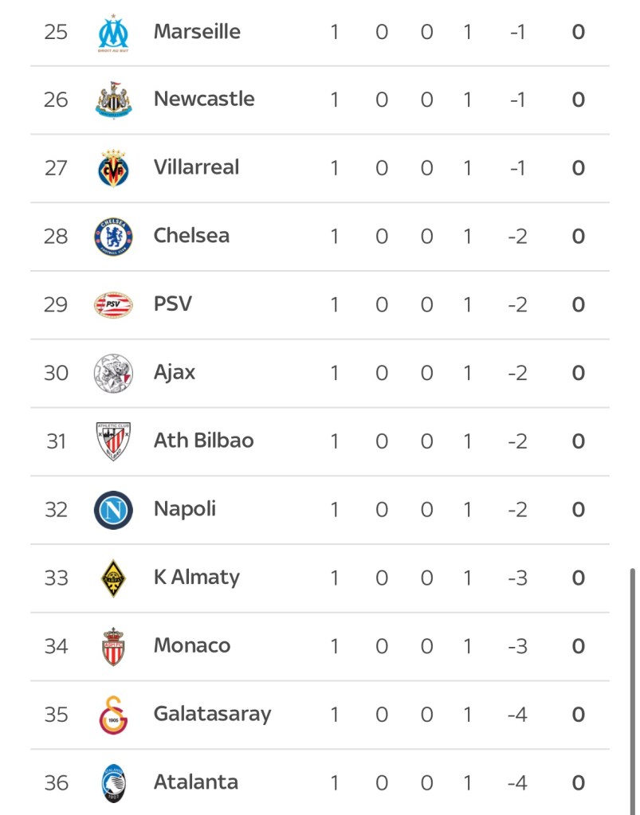Click the page scrollbar thumb

point(632,685)
